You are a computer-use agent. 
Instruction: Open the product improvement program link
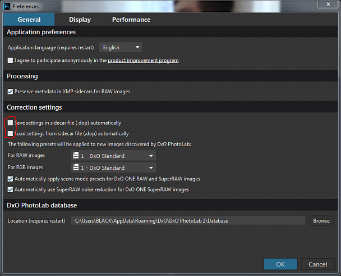tap(143, 60)
